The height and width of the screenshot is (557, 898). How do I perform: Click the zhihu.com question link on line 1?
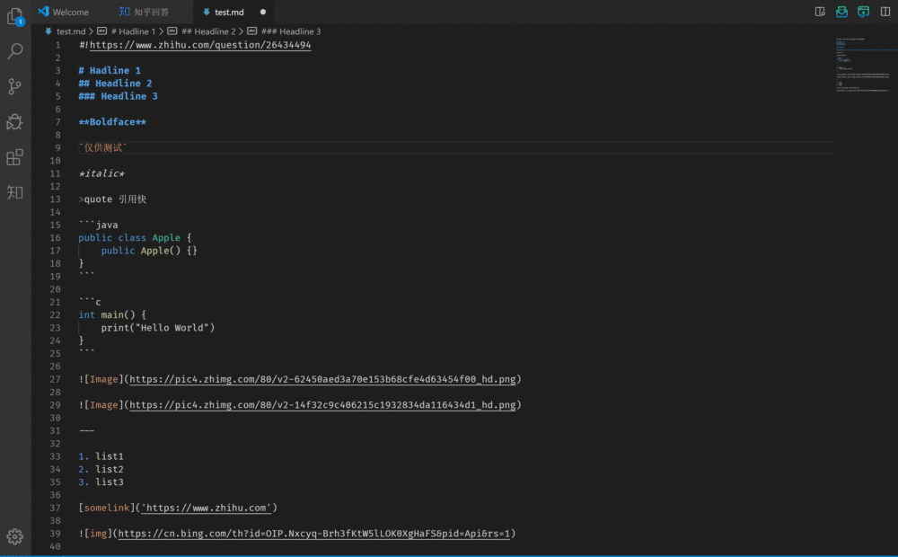click(x=200, y=45)
